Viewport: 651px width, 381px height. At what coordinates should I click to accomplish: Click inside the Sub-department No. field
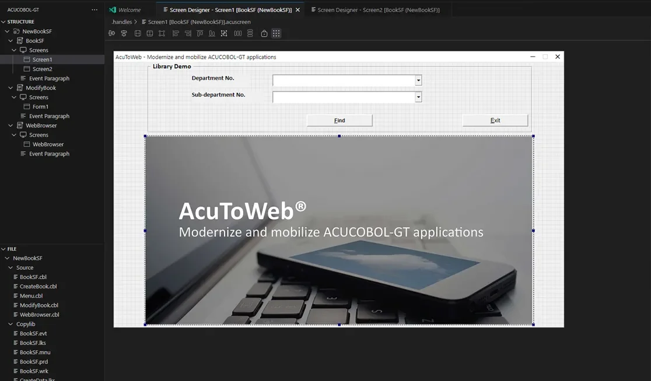[x=344, y=97]
